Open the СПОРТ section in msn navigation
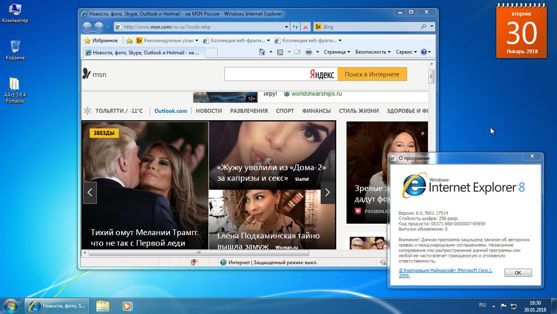 point(285,111)
